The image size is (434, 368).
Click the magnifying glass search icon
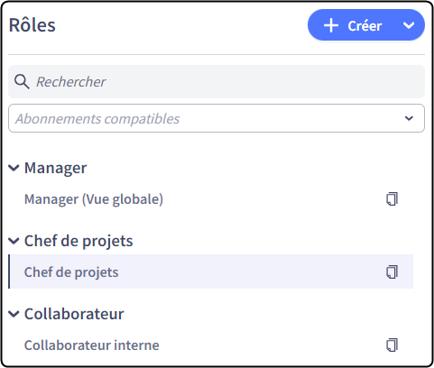tap(22, 82)
